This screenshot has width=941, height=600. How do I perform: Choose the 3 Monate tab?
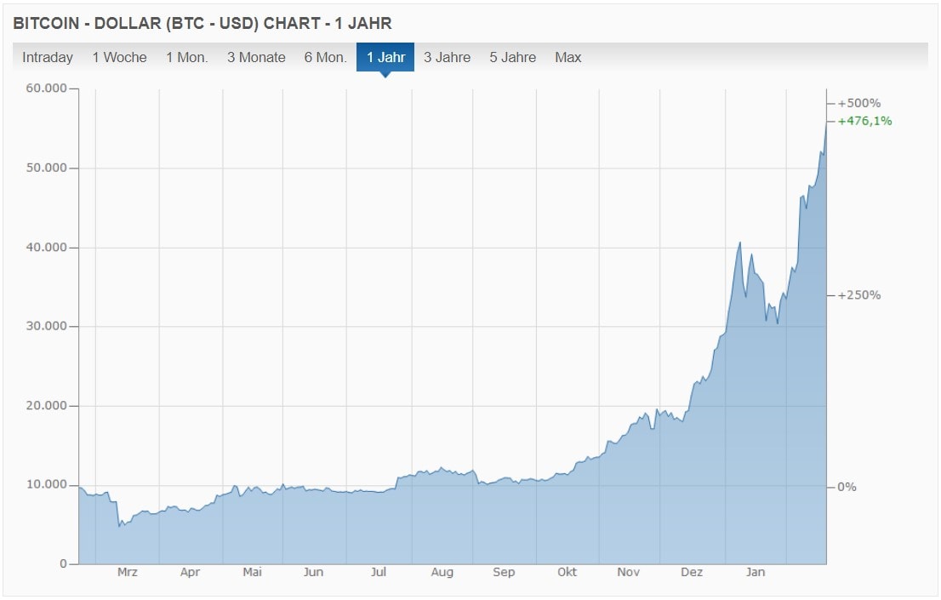point(256,58)
